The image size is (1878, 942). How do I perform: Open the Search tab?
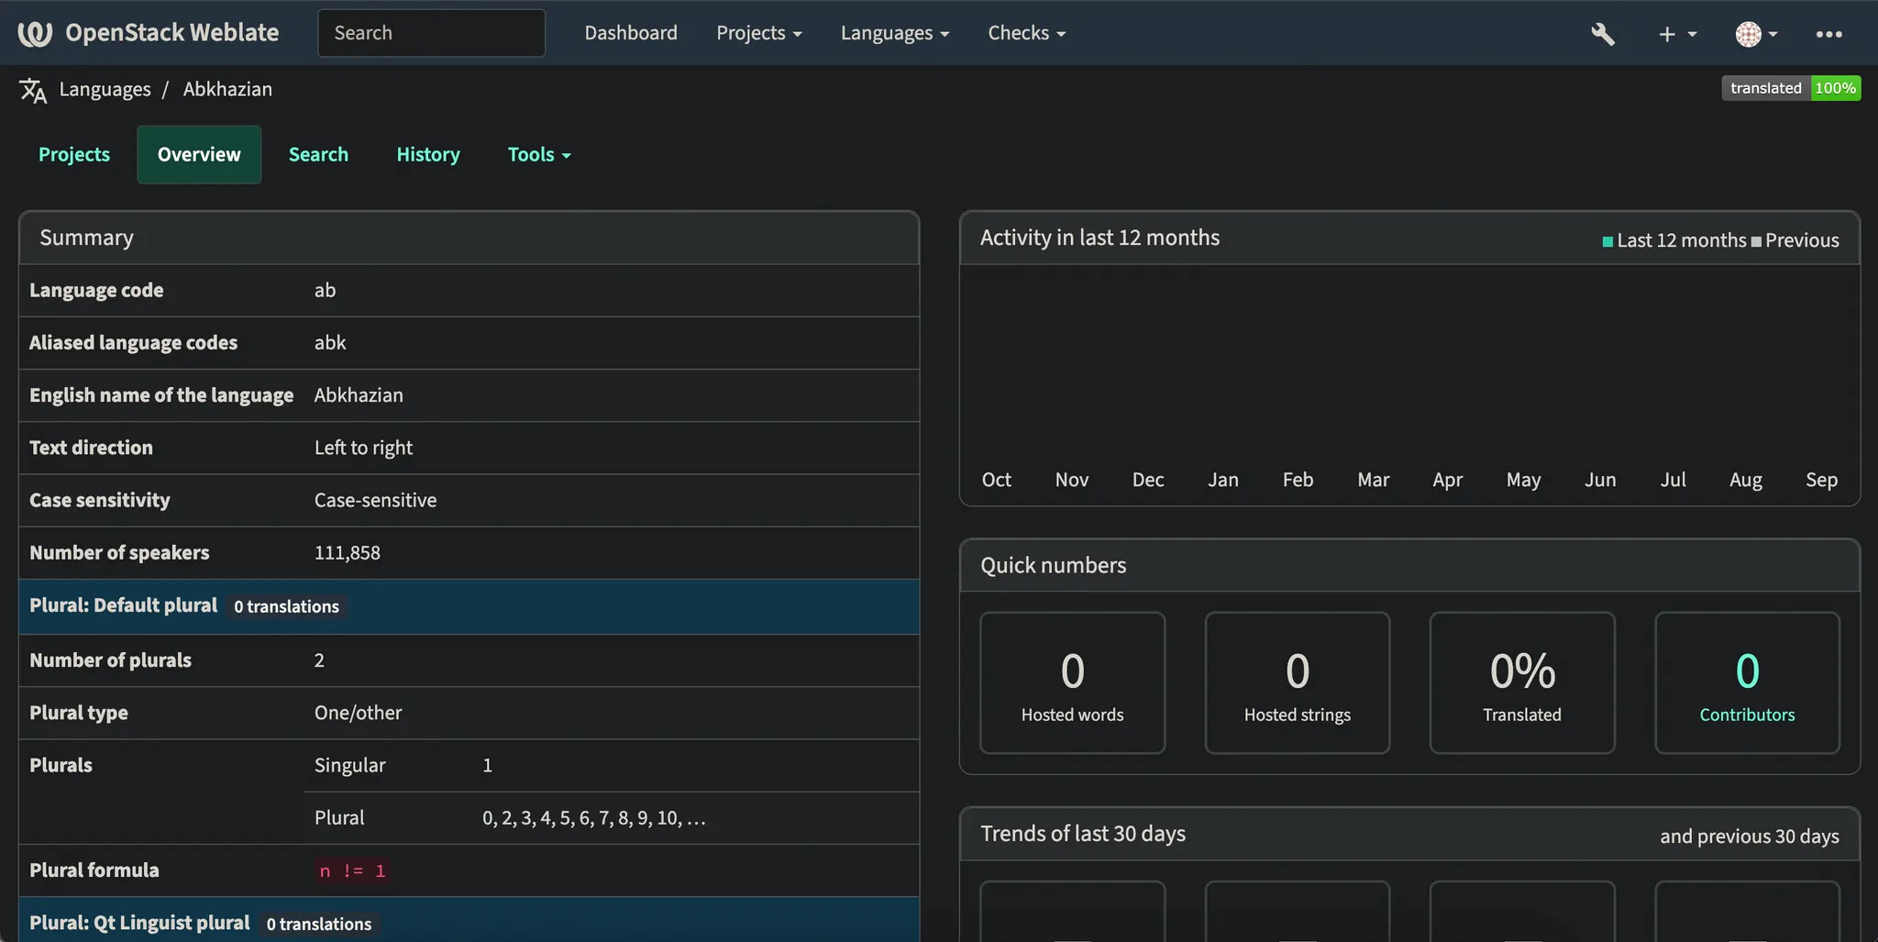pos(318,155)
